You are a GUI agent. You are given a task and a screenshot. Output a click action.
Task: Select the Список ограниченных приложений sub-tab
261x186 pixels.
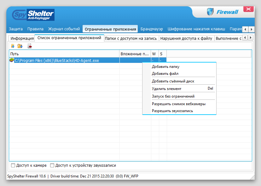click(x=69, y=38)
